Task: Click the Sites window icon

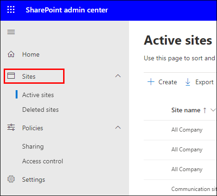Action: 11,76
